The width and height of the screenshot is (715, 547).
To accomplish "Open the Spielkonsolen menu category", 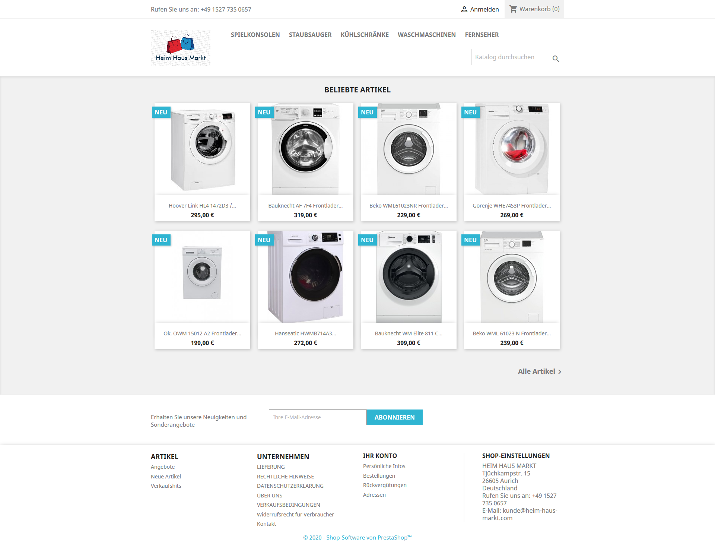I will [255, 35].
